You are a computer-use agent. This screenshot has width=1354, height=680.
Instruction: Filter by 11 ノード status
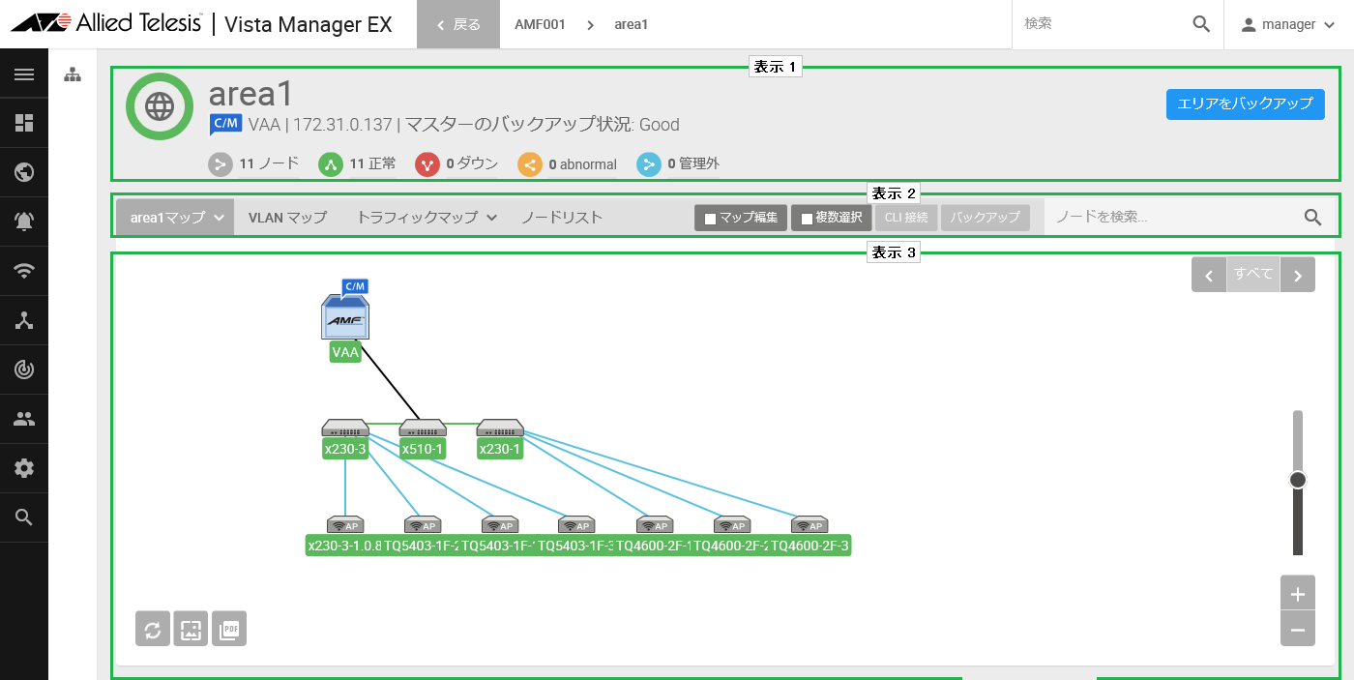click(x=253, y=164)
